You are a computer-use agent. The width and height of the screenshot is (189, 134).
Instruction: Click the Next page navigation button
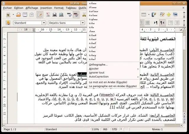[184, 122]
